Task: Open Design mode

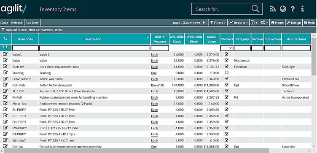Action: click(x=294, y=23)
